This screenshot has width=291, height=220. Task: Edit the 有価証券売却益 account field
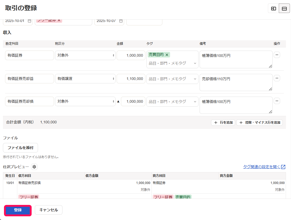[x=29, y=79]
